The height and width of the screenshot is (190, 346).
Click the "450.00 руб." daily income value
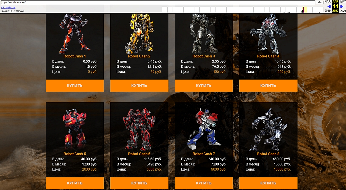point(282,159)
